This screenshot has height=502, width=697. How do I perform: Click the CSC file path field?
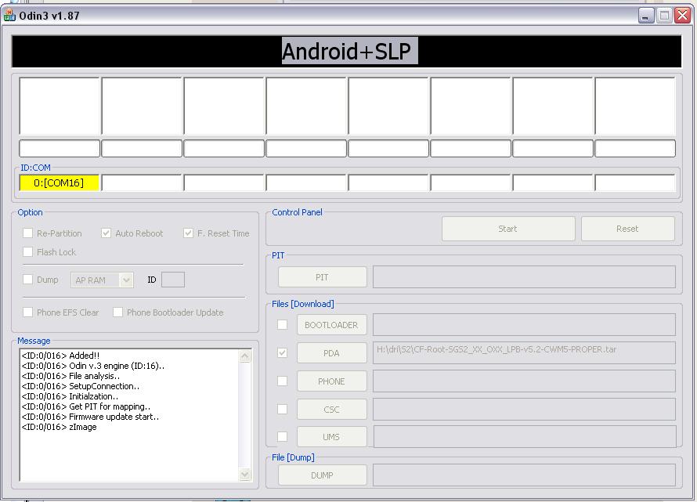pyautogui.click(x=524, y=409)
